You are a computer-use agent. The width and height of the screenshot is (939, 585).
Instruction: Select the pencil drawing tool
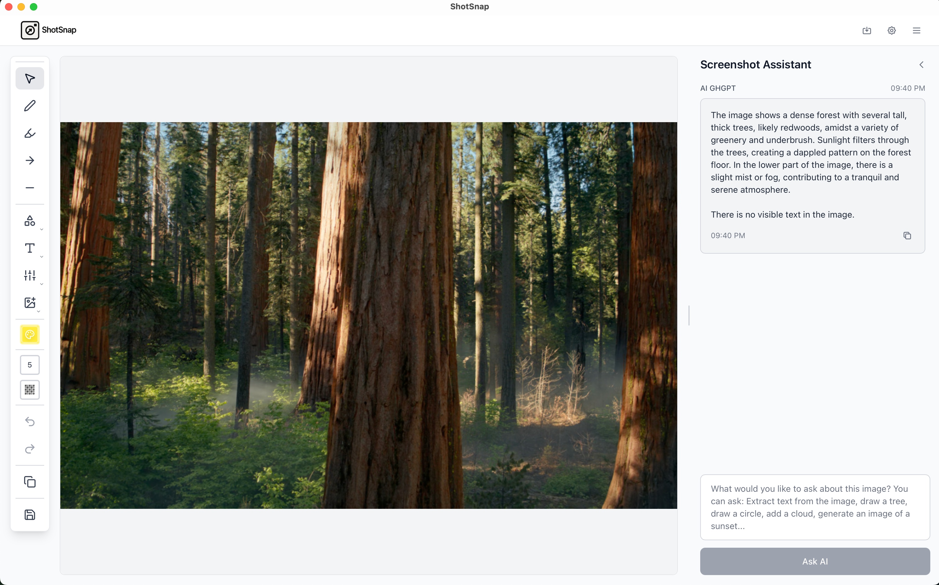(30, 105)
